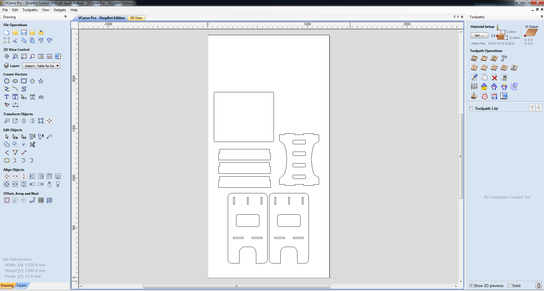Draw Star vector tool

tap(41, 81)
